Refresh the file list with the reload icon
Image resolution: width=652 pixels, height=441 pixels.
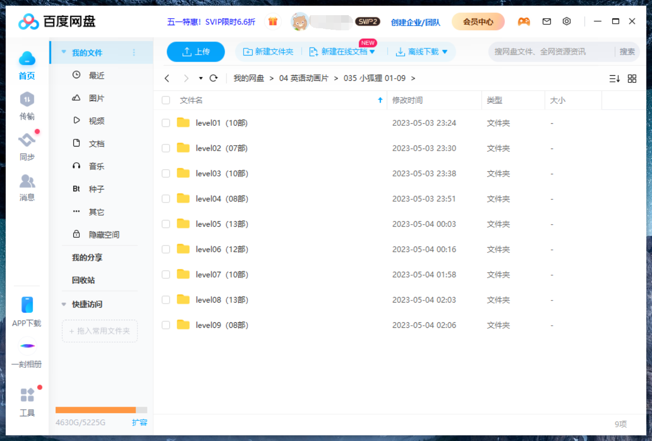click(x=213, y=78)
